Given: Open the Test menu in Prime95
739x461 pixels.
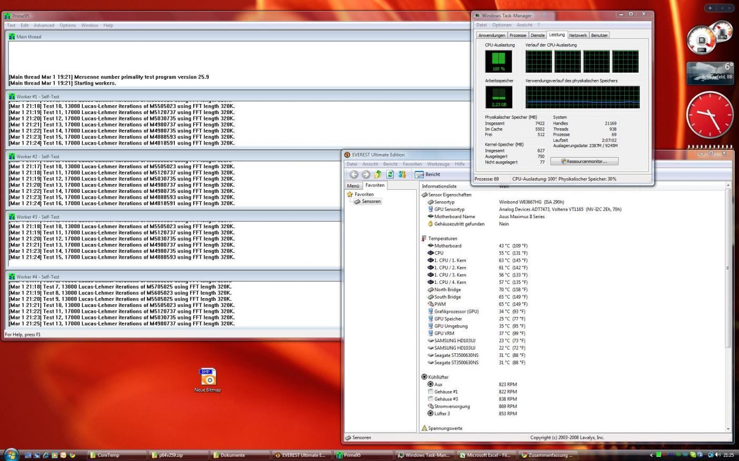Looking at the screenshot, I should tap(11, 25).
